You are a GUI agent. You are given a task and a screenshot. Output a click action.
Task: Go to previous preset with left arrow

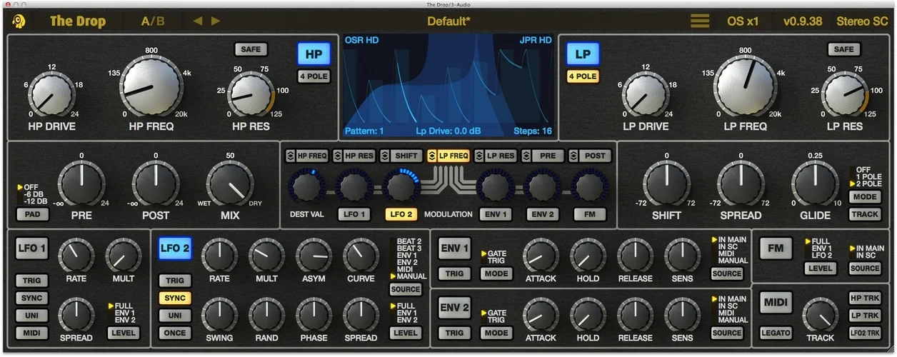199,21
